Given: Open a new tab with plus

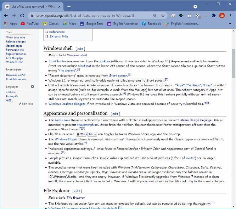Looking at the screenshot, I should point(69,7).
